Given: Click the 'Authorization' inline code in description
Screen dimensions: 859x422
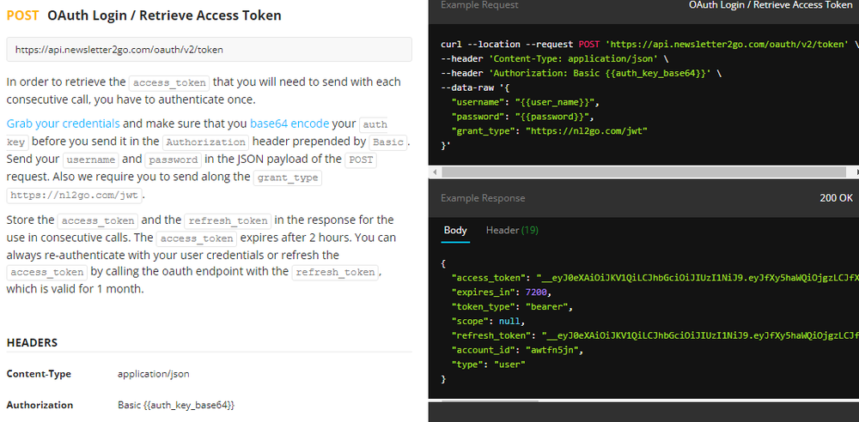Looking at the screenshot, I should 205,142.
